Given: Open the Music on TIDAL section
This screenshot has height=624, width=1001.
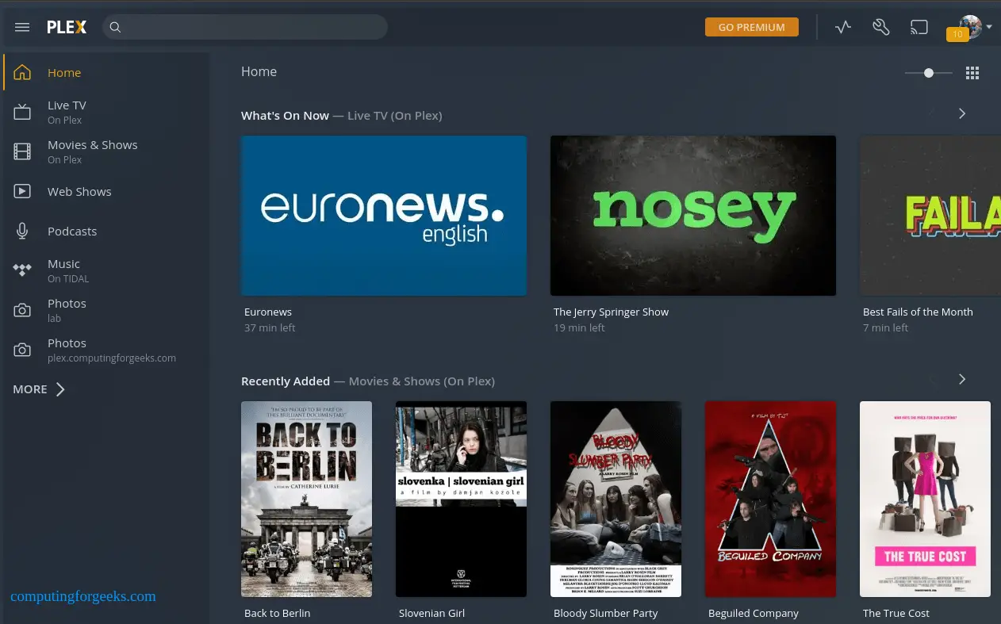Looking at the screenshot, I should point(64,270).
